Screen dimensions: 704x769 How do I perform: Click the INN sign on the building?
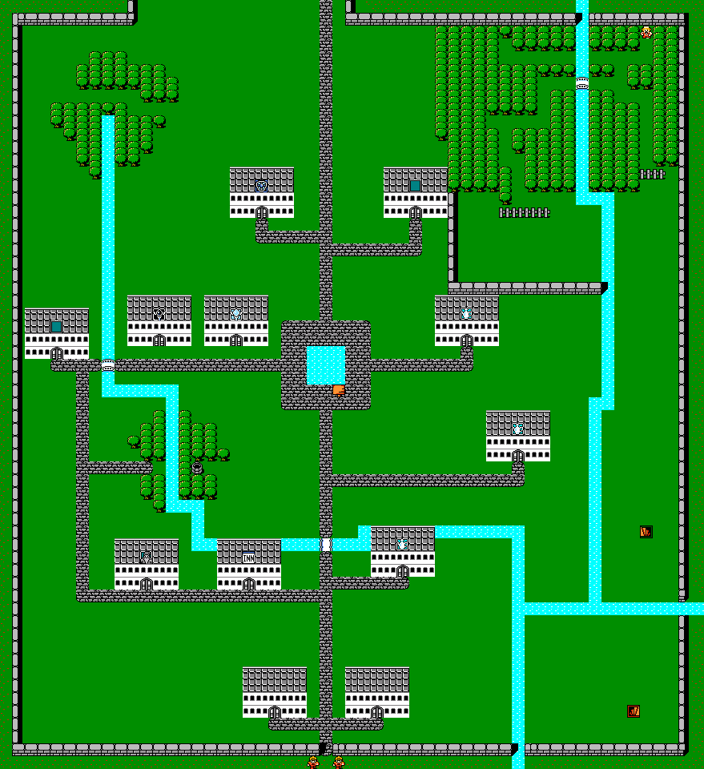(248, 558)
